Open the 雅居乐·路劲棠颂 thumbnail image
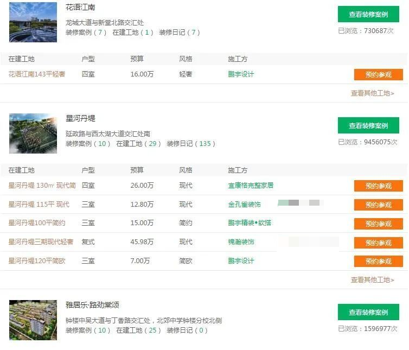 33,320
